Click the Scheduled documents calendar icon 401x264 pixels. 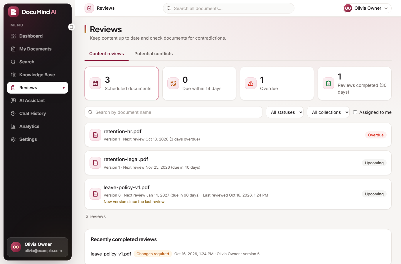(95, 83)
